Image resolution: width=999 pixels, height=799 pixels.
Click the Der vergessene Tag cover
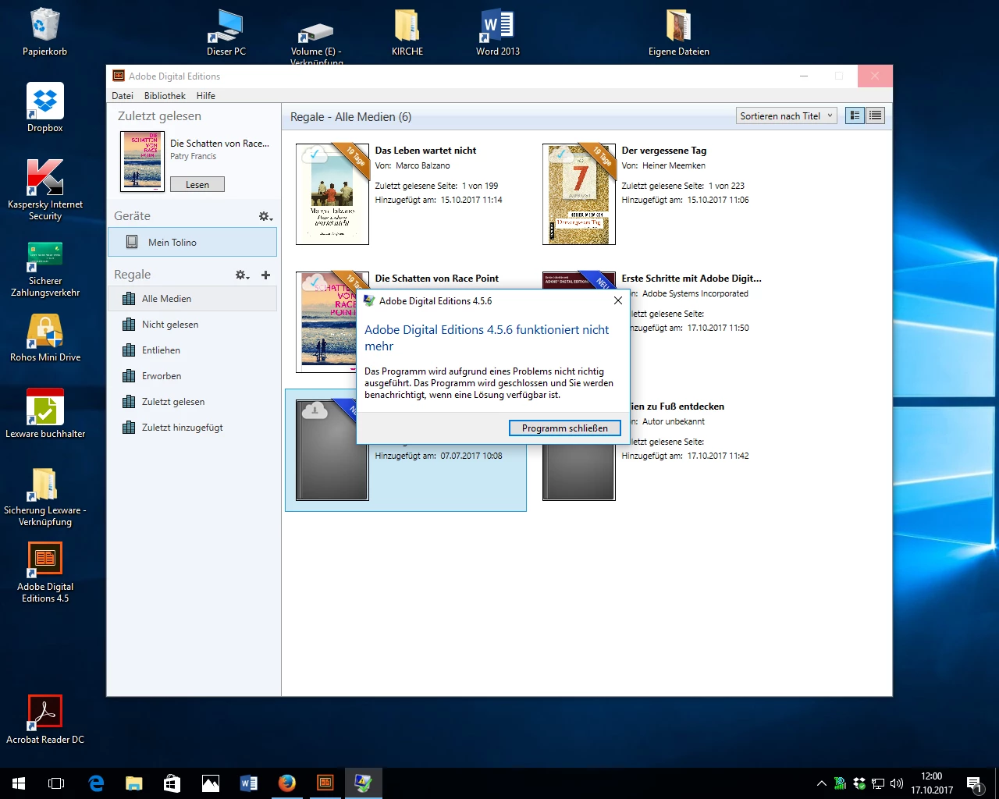pyautogui.click(x=579, y=194)
